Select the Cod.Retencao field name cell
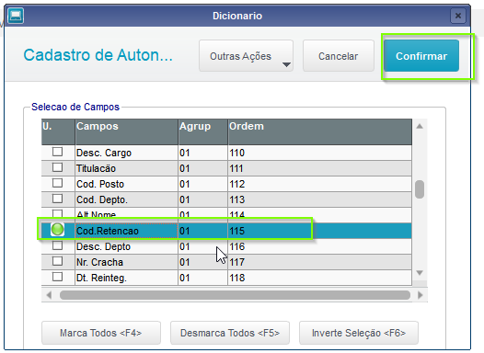Image resolution: width=484 pixels, height=353 pixels. pos(127,231)
